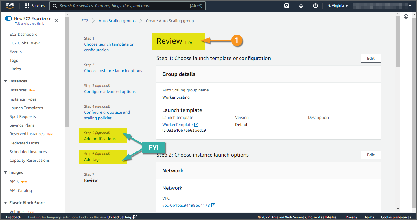Collapse the Elastic Block Store section
The image size is (417, 220).
[5, 203]
